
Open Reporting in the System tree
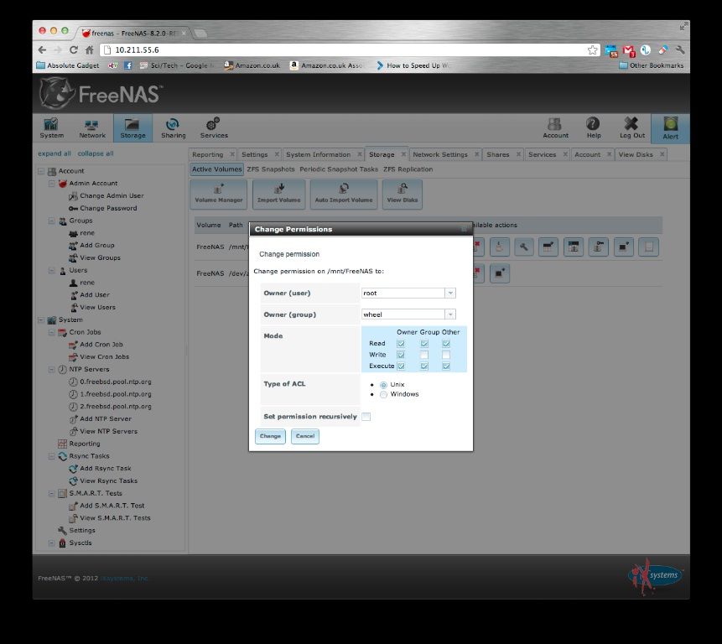click(84, 444)
